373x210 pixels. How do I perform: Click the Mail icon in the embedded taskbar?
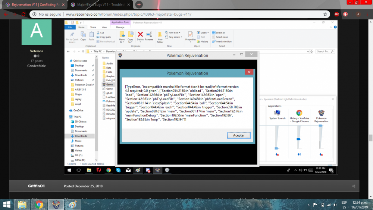[128, 170]
